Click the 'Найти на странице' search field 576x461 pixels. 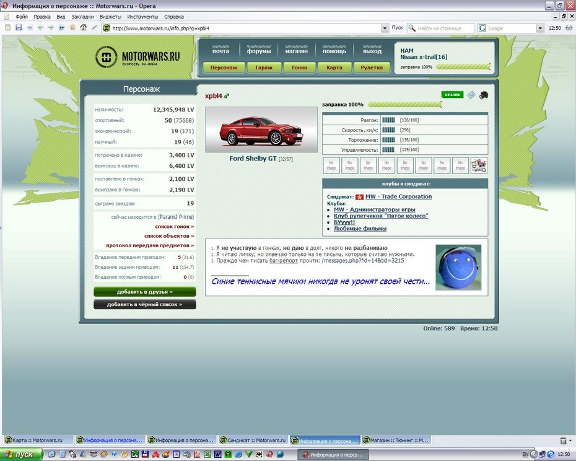[440, 28]
